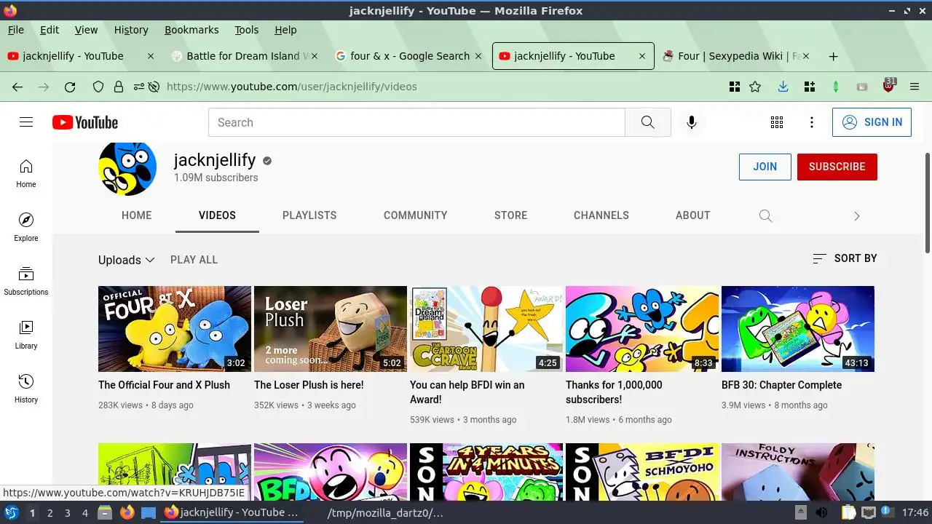Open Cartoon Crave Awards video thumbnail
Viewport: 932px width, 524px height.
[x=486, y=329]
